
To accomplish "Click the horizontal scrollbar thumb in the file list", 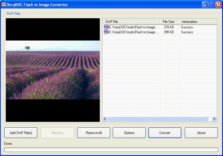I will click(x=158, y=119).
